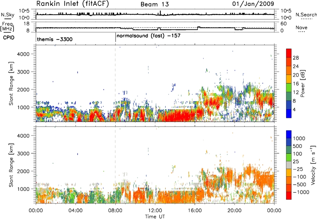Click the 'Power [dB]' colorbar label
317x219 pixels.
point(302,83)
